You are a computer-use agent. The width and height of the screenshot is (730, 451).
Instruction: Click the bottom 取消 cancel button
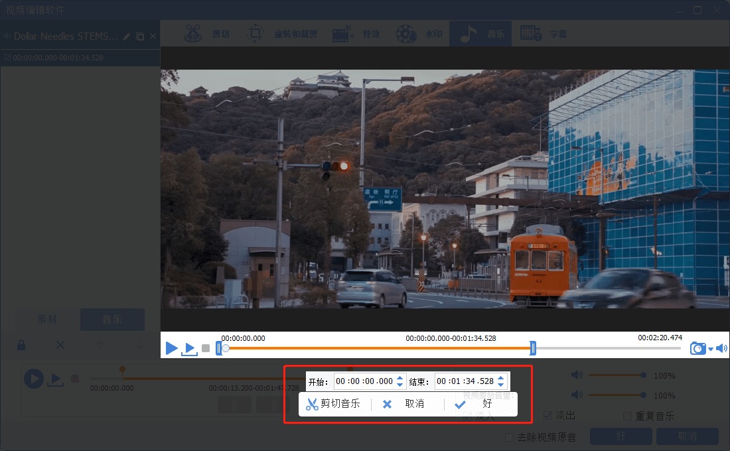point(687,436)
